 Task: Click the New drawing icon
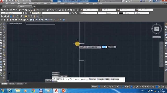[x=2, y=10]
